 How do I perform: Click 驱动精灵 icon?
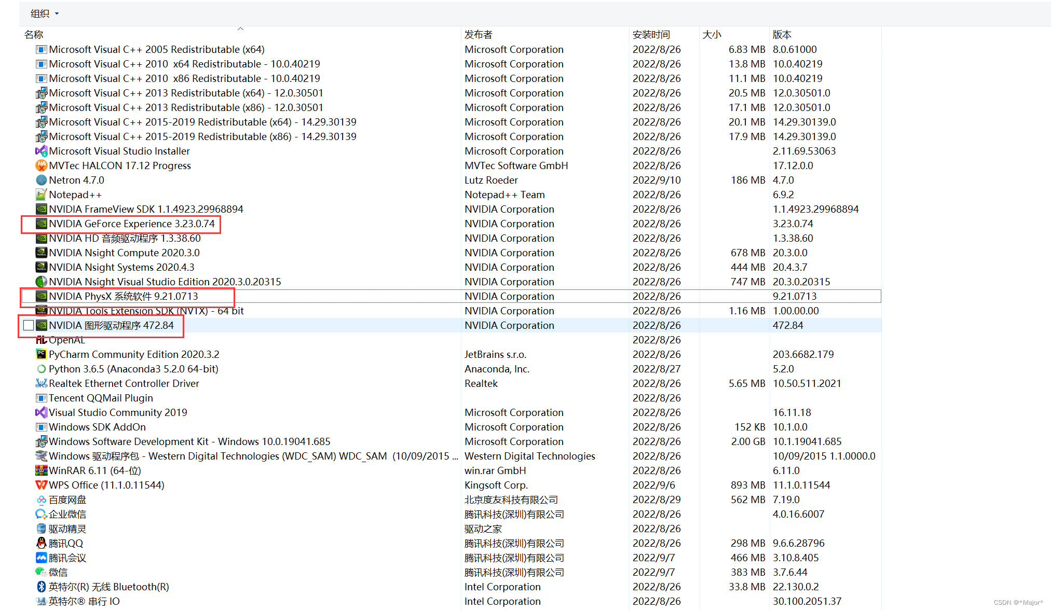tap(41, 529)
